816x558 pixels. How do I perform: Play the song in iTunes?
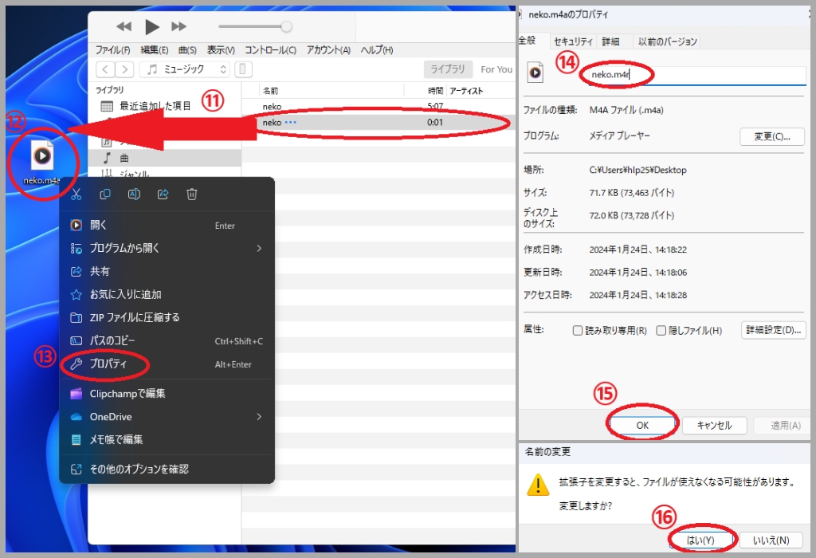tap(152, 26)
